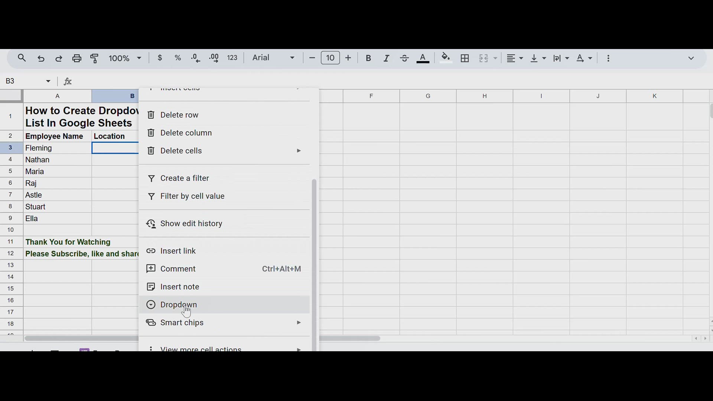The height and width of the screenshot is (401, 713).
Task: Click Insert note in the context menu
Action: tap(179, 287)
